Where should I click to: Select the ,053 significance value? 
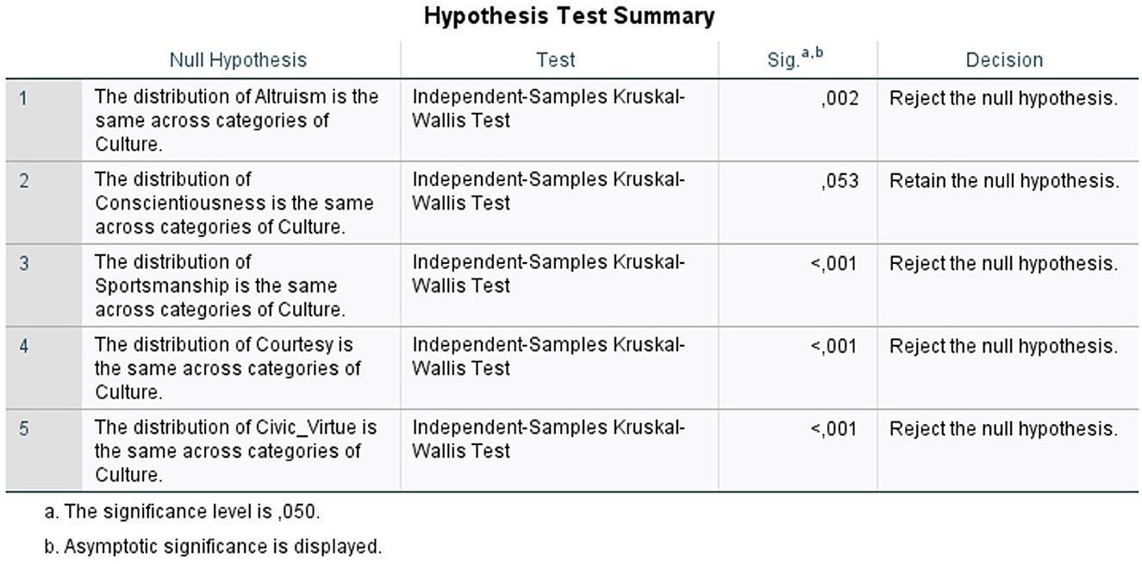click(839, 181)
